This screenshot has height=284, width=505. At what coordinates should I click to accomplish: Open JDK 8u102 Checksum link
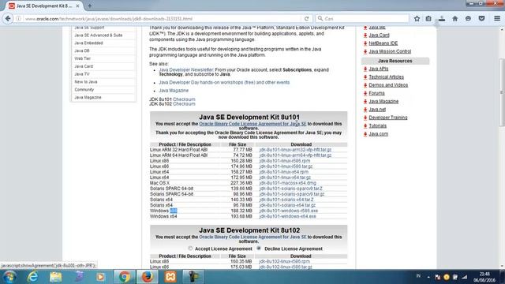(x=184, y=103)
